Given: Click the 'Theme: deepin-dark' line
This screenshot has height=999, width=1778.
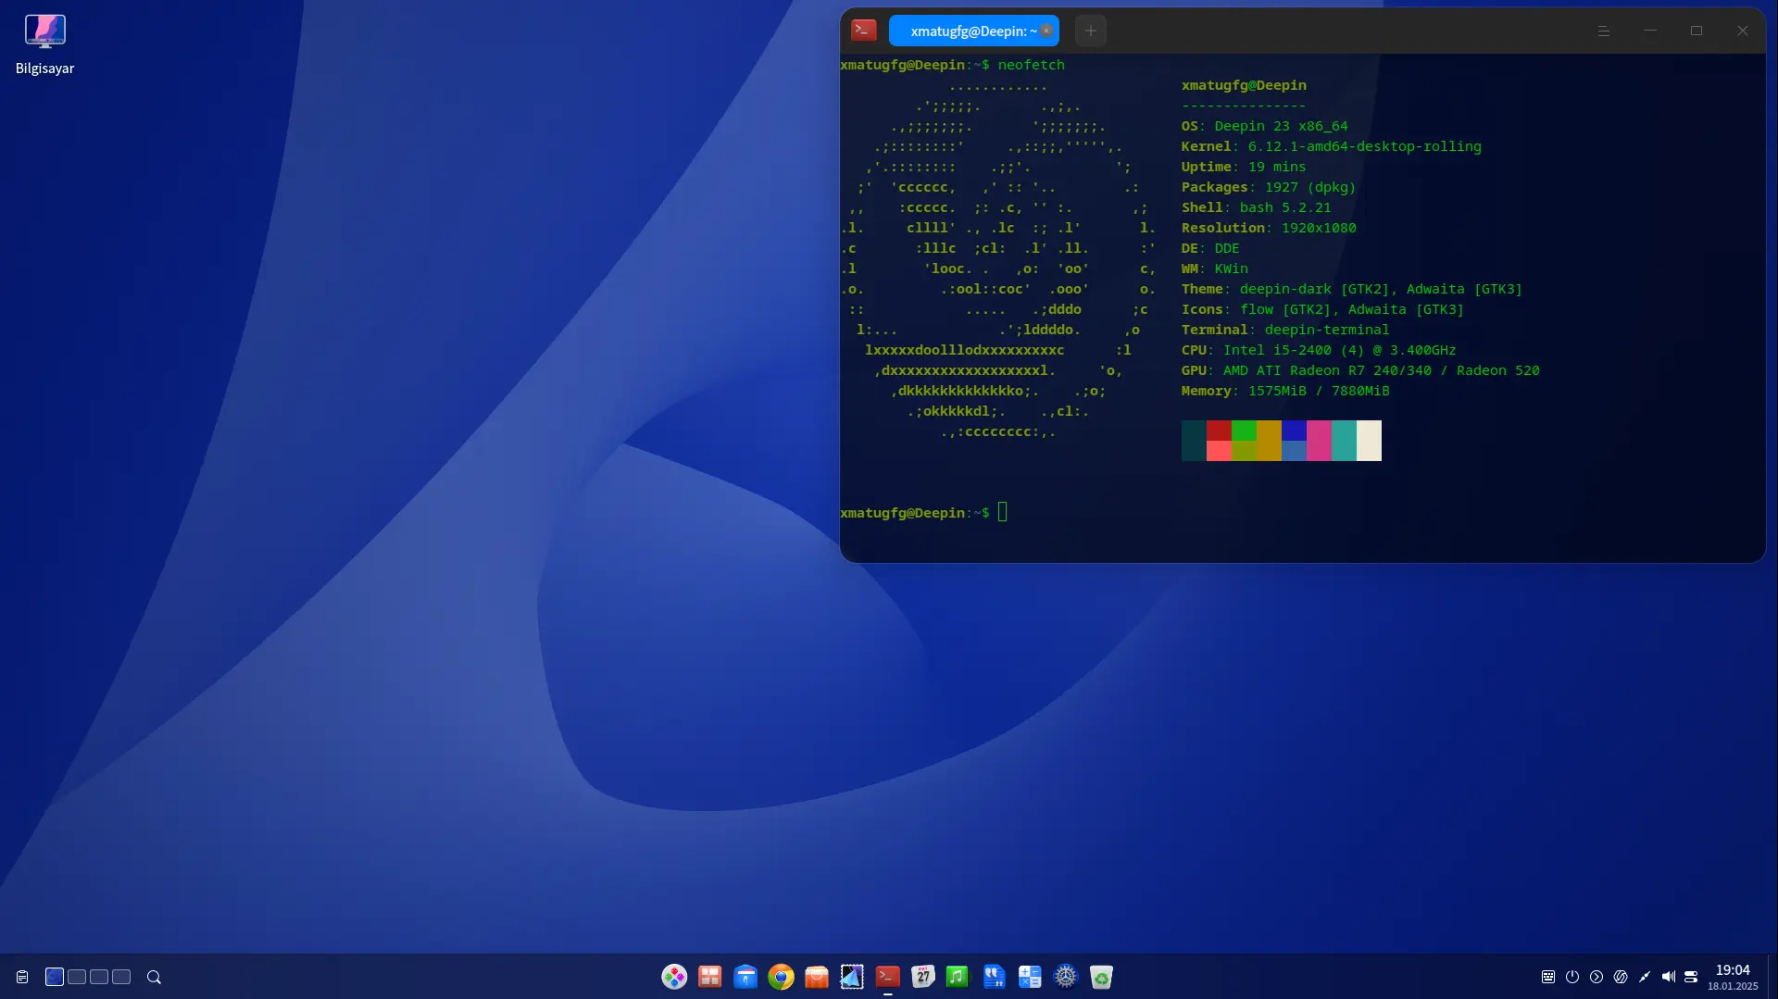Looking at the screenshot, I should (x=1351, y=289).
